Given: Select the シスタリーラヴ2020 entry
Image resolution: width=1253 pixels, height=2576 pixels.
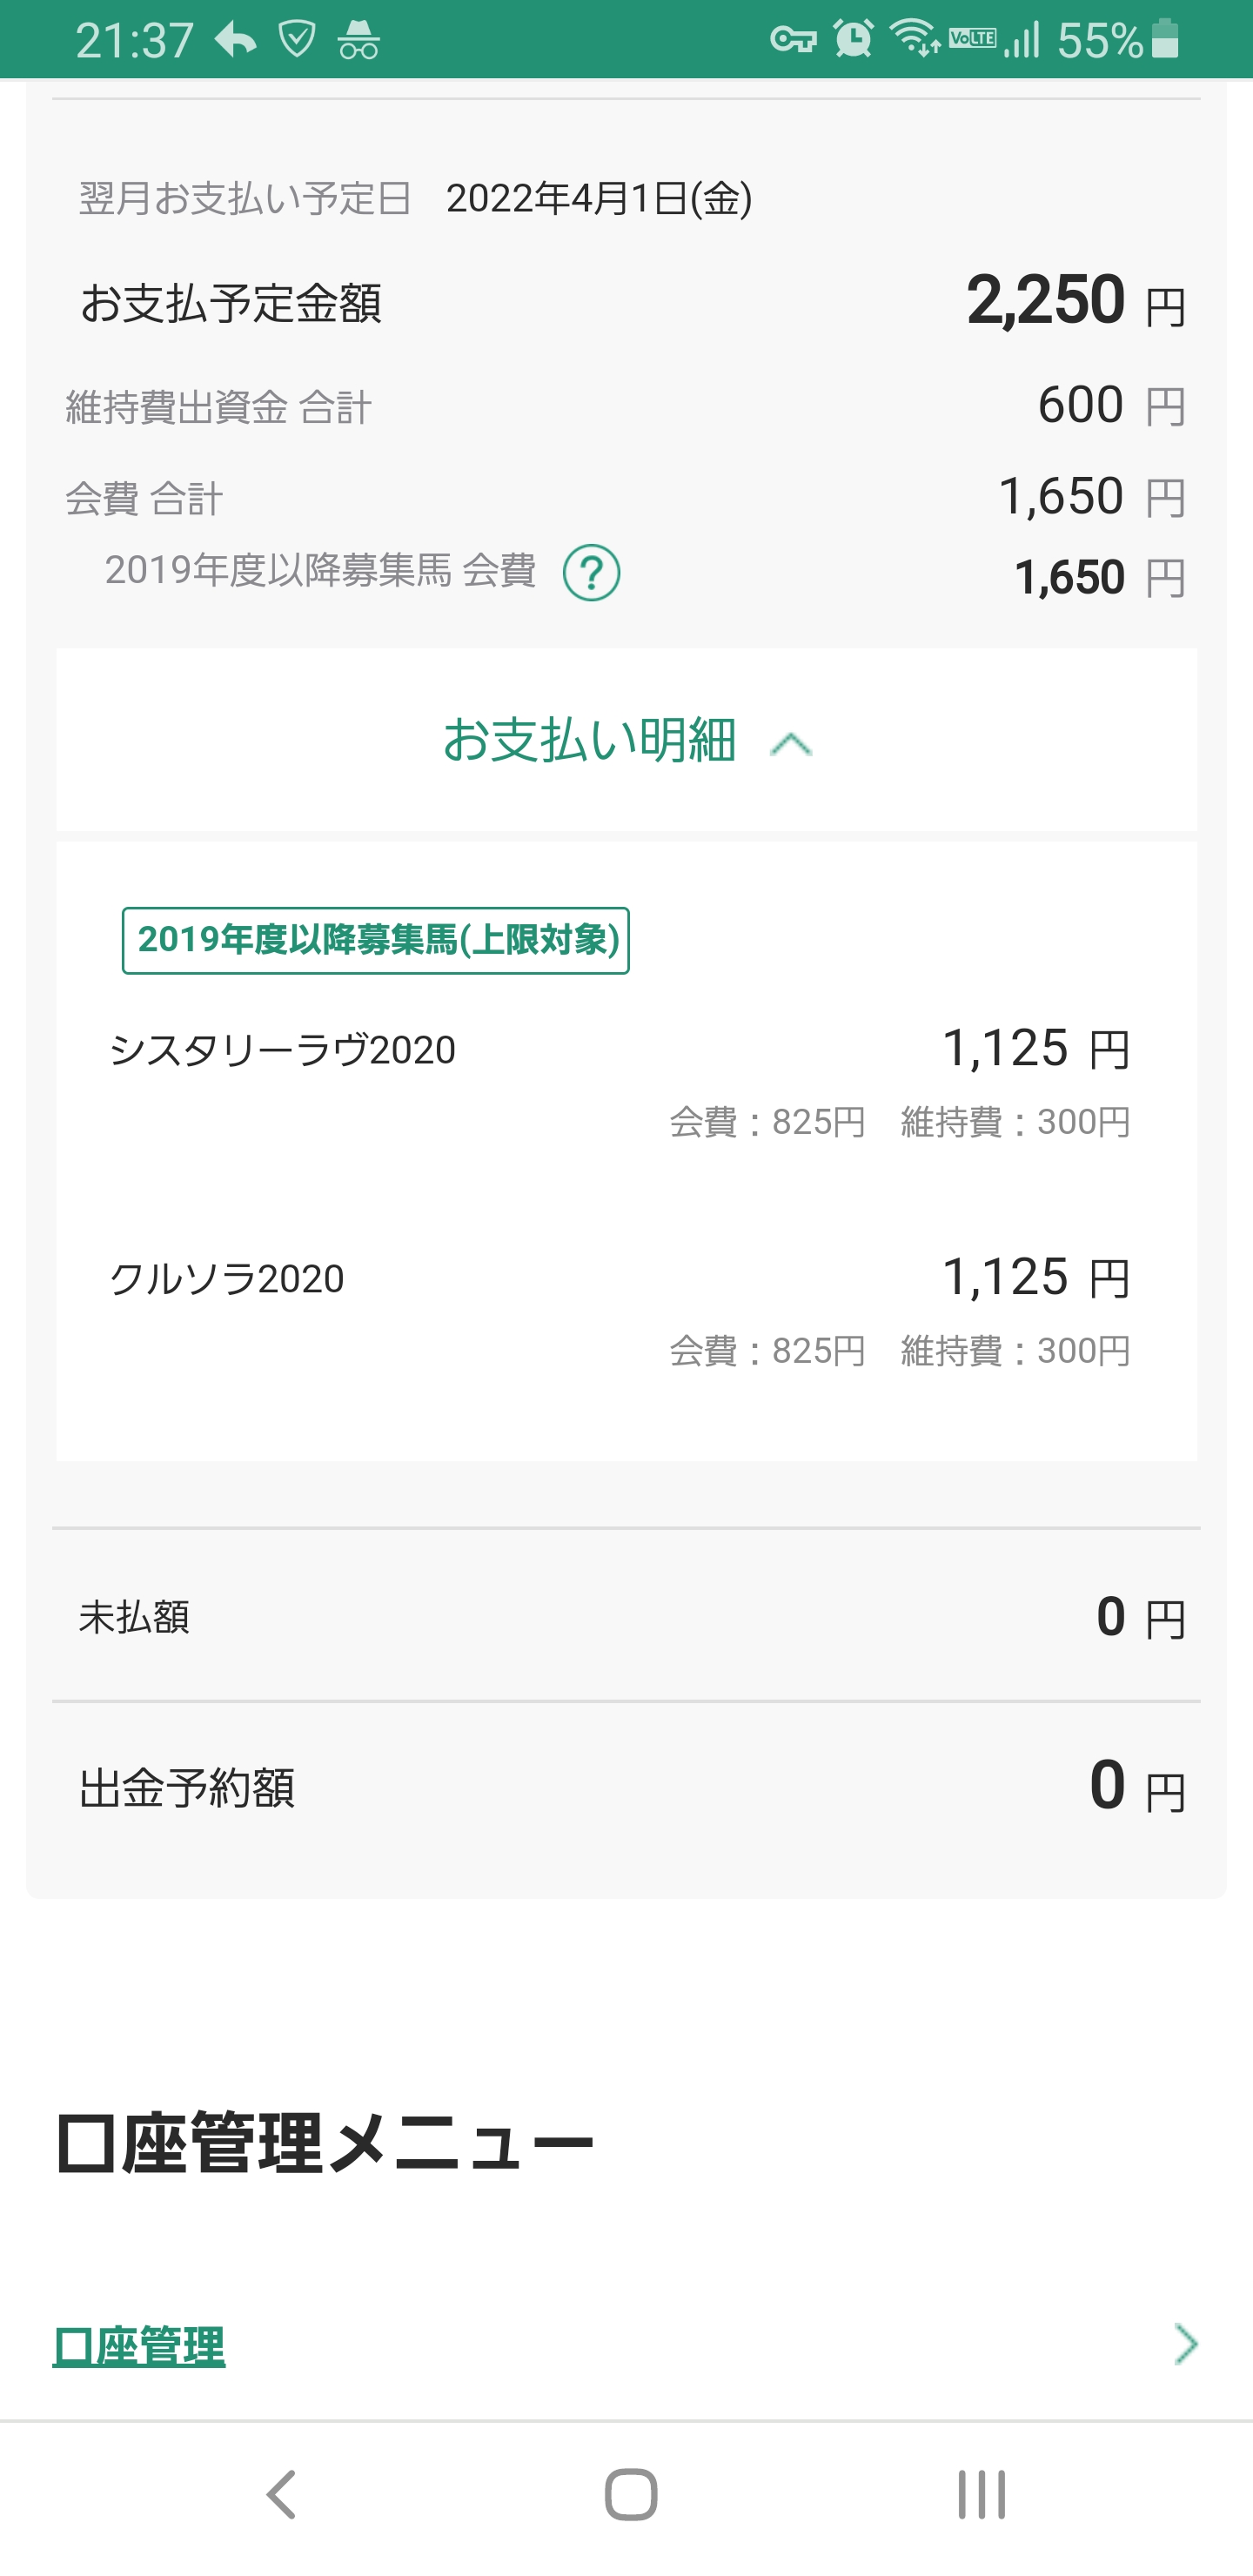Looking at the screenshot, I should 282,1050.
